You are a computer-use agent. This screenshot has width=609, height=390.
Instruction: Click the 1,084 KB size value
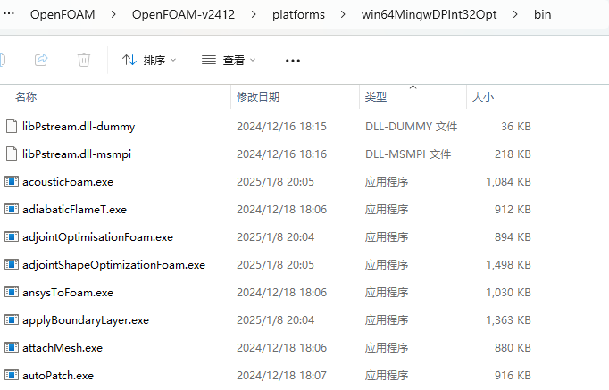[x=508, y=181]
